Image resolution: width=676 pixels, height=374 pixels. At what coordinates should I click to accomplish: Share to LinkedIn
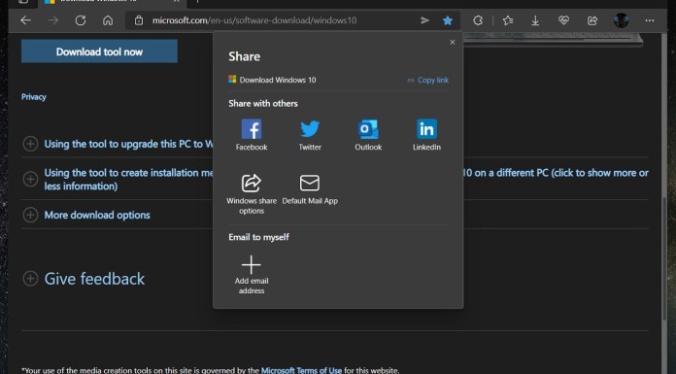(426, 135)
